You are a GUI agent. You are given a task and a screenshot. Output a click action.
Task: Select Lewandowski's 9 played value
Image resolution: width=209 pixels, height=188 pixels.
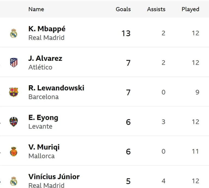click(x=197, y=92)
